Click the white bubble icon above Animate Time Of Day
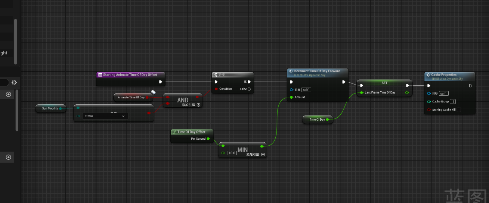This screenshot has width=489, height=203. [153, 92]
